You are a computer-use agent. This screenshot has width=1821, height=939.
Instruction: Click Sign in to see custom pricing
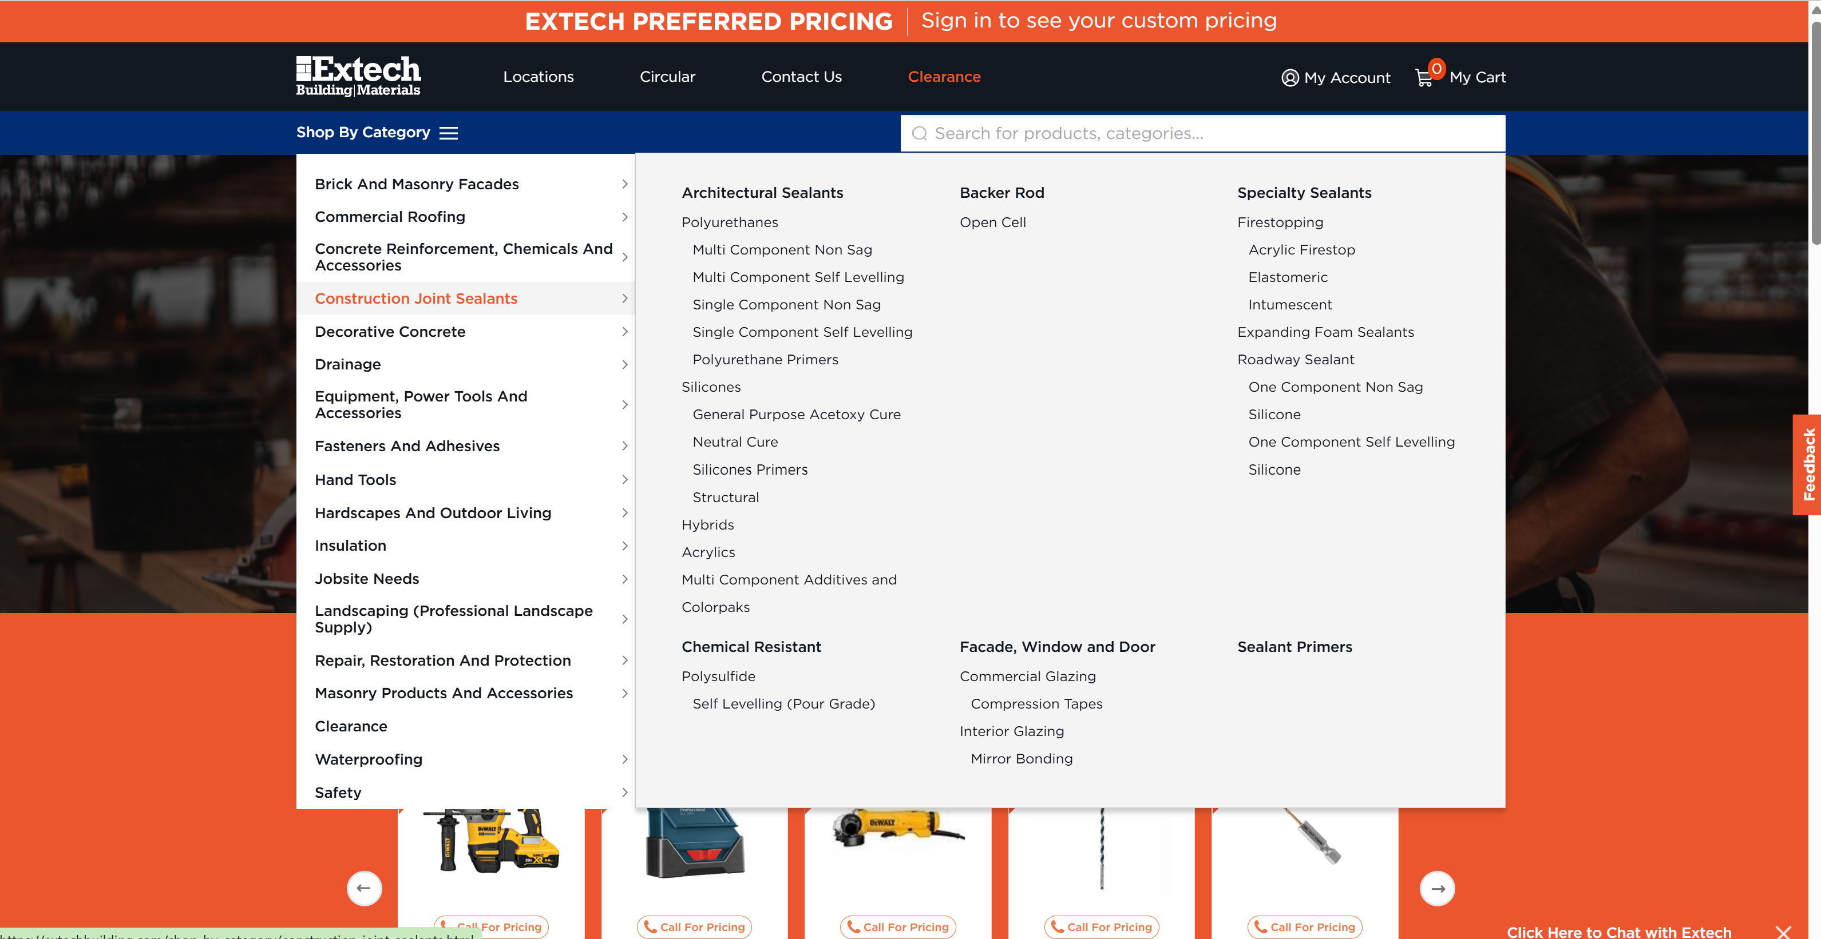pos(1099,21)
